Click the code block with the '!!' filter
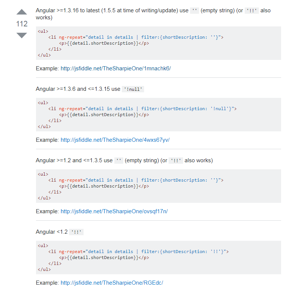Image resolution: width=290 pixels, height=291 pixels. pos(159,258)
